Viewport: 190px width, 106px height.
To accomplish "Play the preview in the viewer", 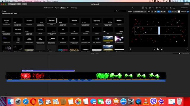I will pyautogui.click(x=158, y=49).
